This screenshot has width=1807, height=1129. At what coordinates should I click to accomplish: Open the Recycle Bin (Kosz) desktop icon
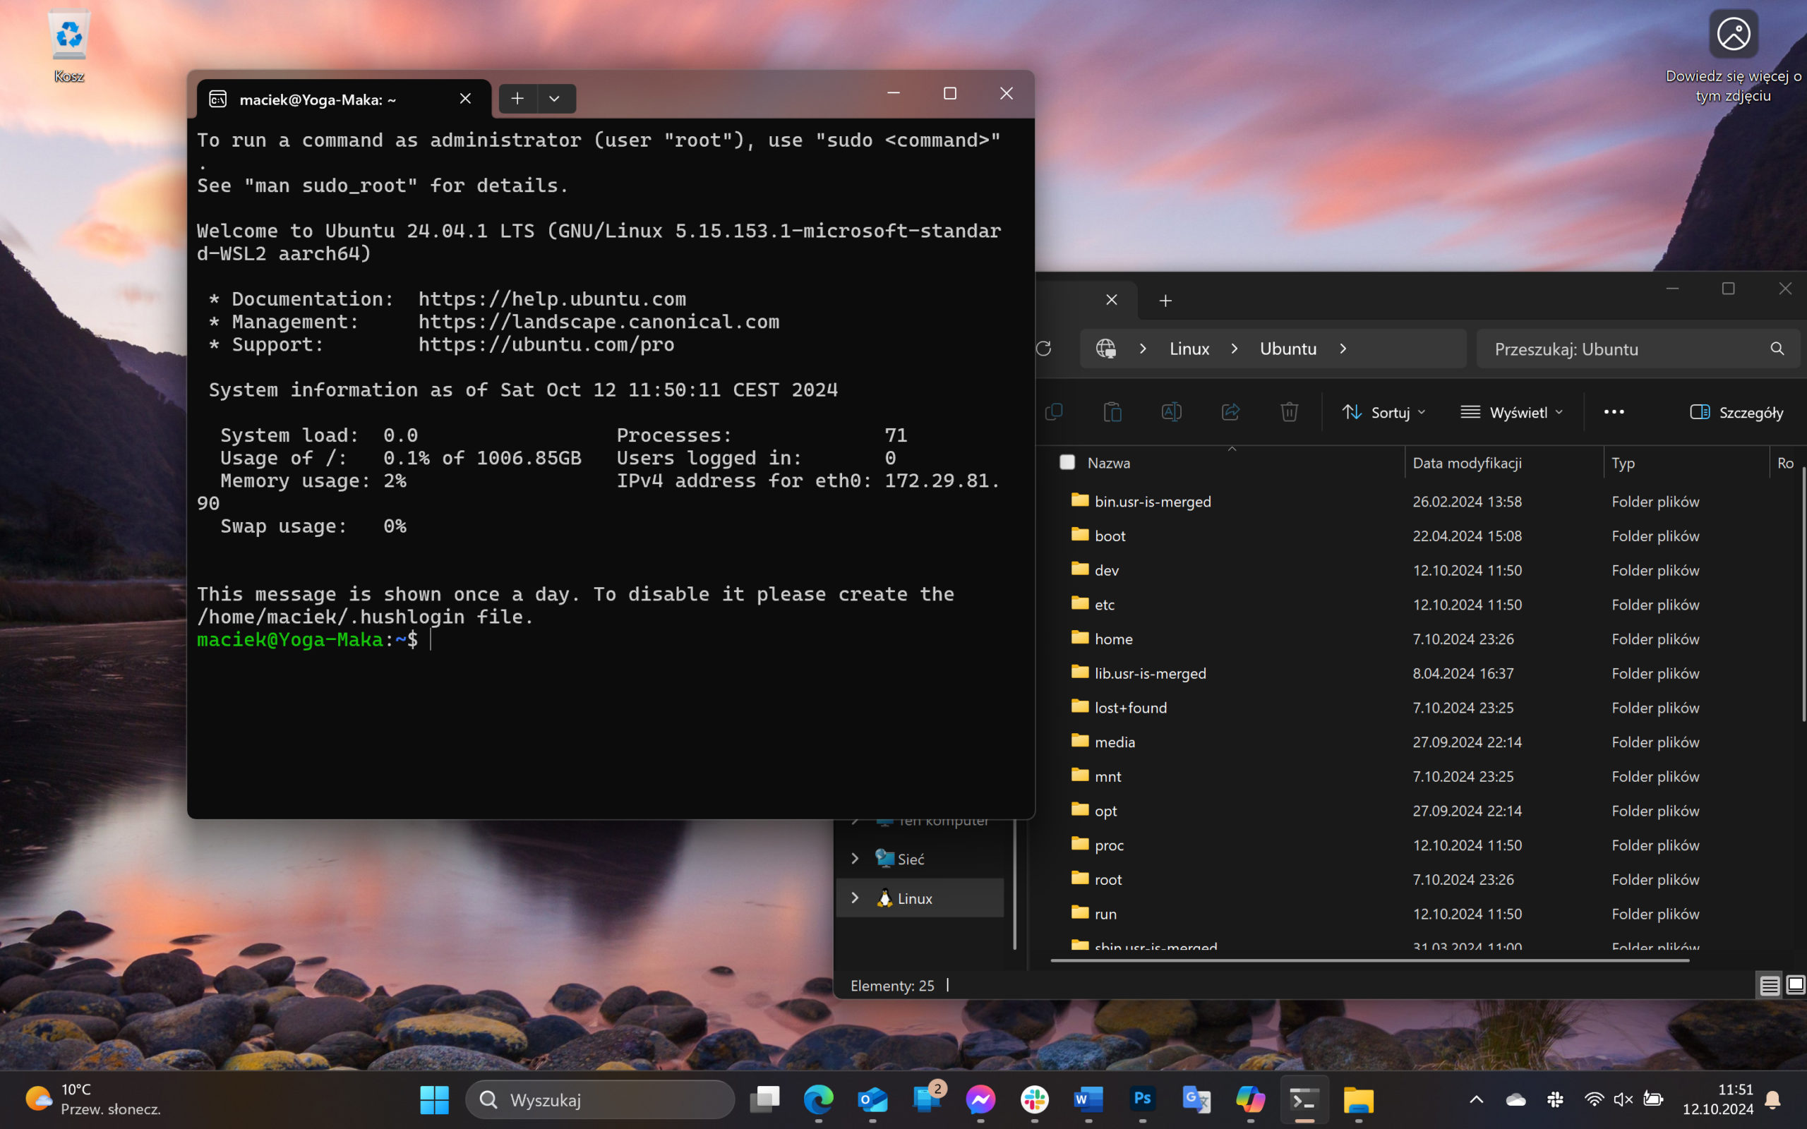[68, 44]
